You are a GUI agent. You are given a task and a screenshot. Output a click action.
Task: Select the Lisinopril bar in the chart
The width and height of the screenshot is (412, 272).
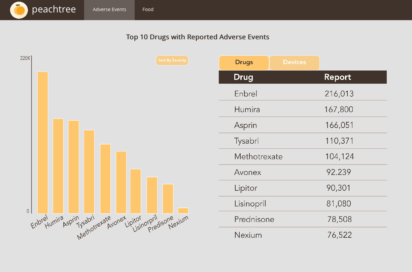point(152,195)
